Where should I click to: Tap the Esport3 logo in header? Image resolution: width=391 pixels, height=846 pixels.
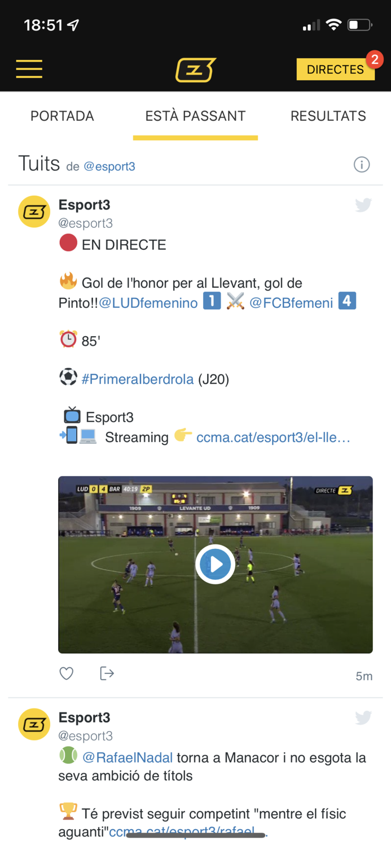[x=195, y=69]
